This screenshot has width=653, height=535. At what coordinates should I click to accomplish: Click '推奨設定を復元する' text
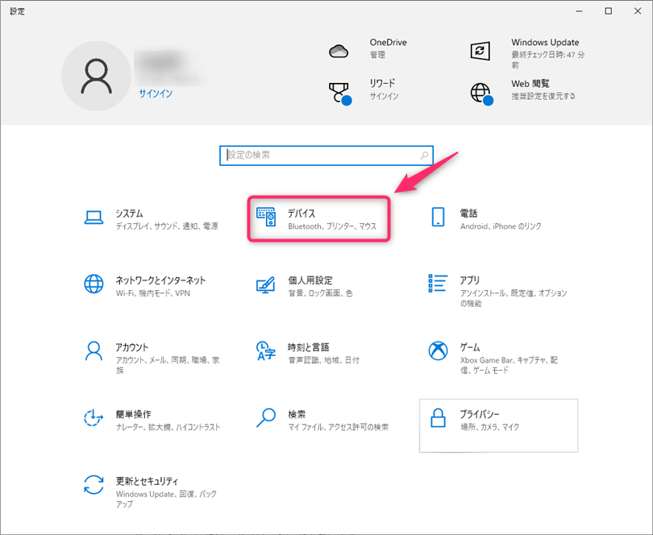pos(543,96)
